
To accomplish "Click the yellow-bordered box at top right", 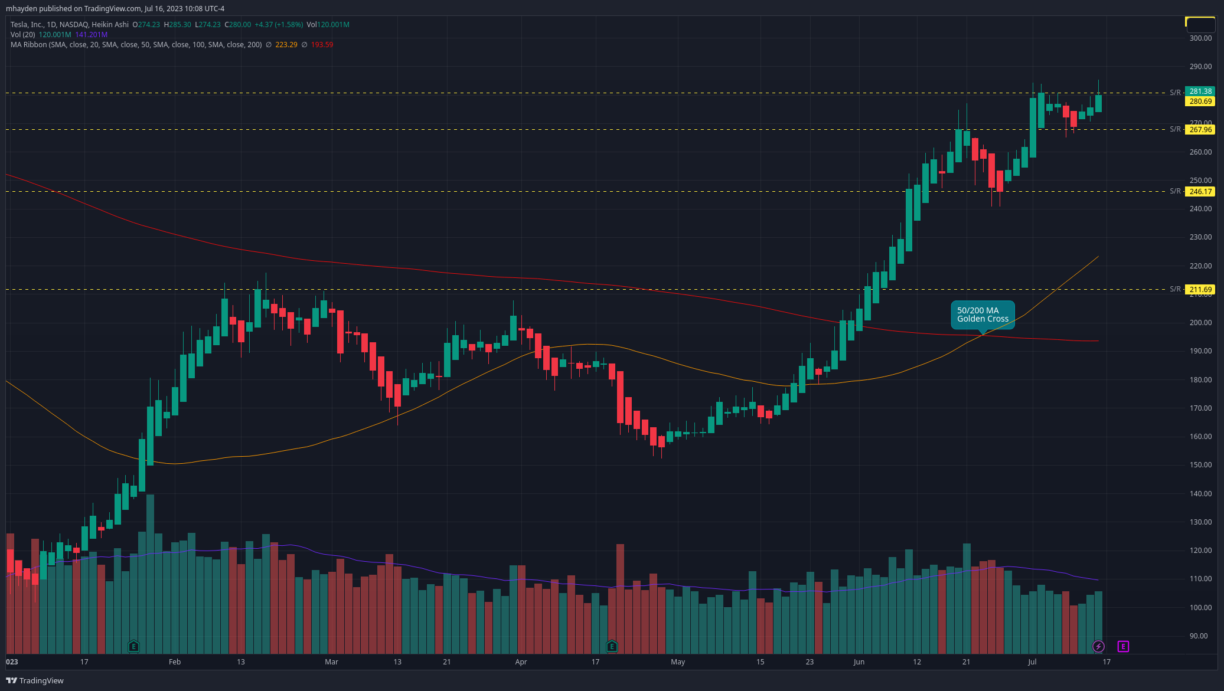I will (x=1200, y=24).
